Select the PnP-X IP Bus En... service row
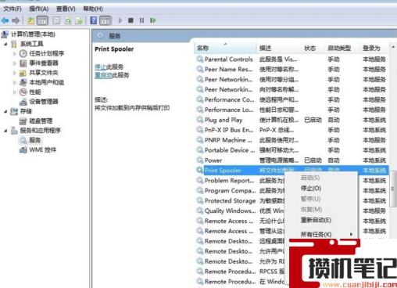Viewport: 397px width, 288px height. point(291,130)
